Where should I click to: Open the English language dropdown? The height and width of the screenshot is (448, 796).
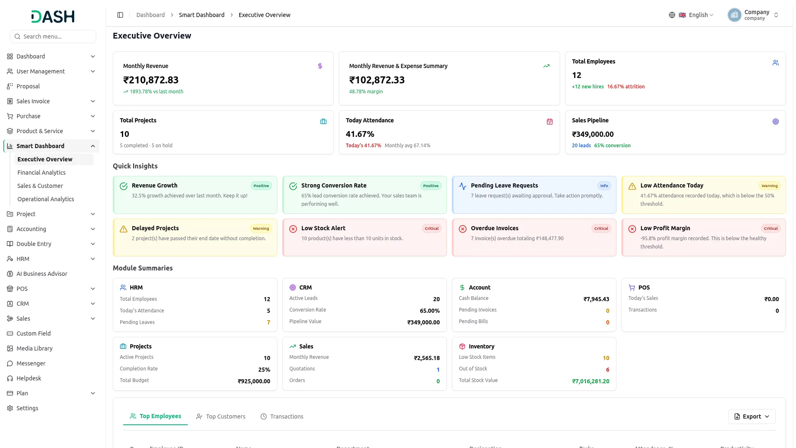[691, 15]
